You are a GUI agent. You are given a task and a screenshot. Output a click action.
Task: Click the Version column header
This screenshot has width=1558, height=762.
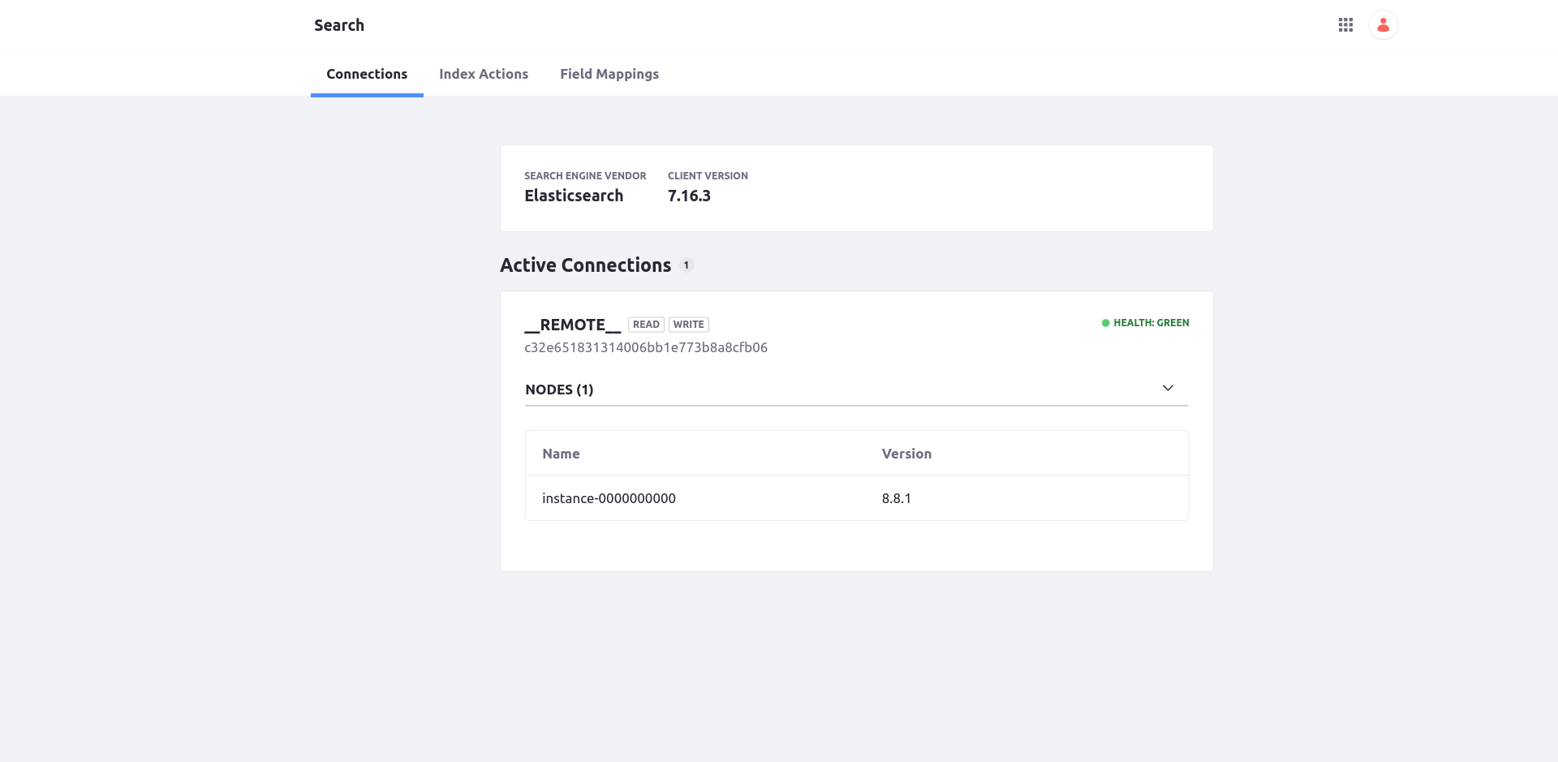click(906, 454)
